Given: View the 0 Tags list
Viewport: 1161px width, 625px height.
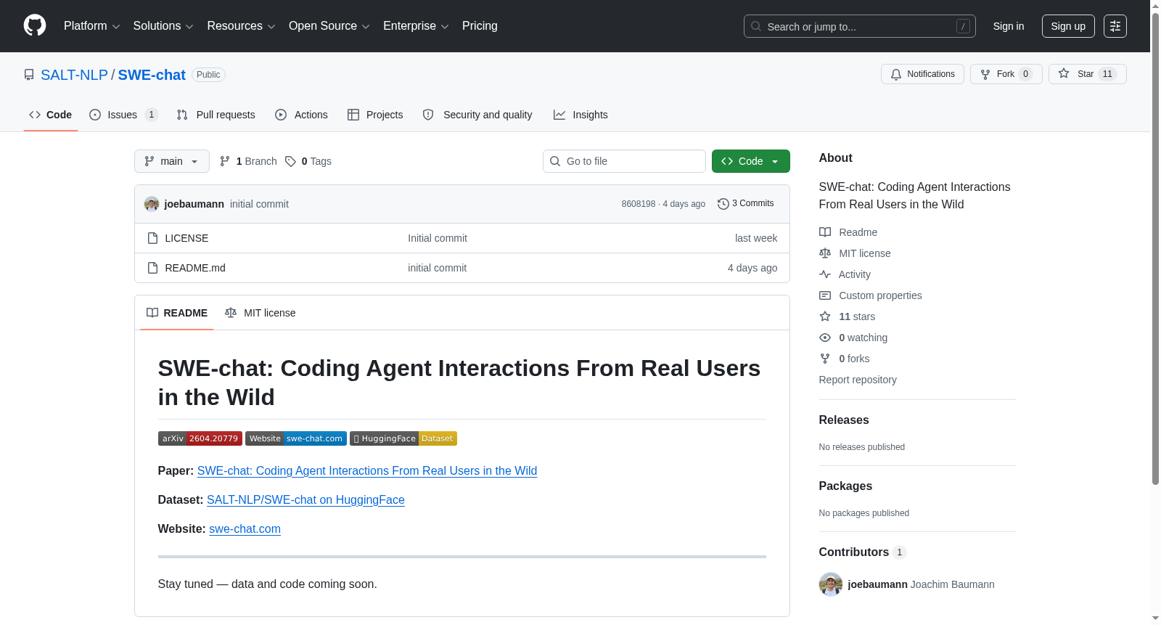Looking at the screenshot, I should coord(308,161).
